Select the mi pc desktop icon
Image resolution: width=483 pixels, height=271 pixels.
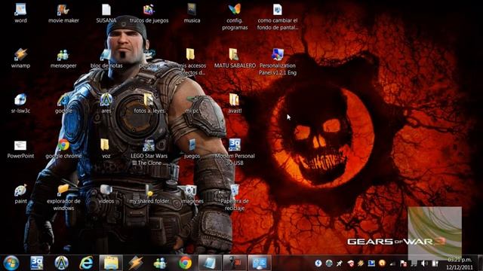(192, 104)
